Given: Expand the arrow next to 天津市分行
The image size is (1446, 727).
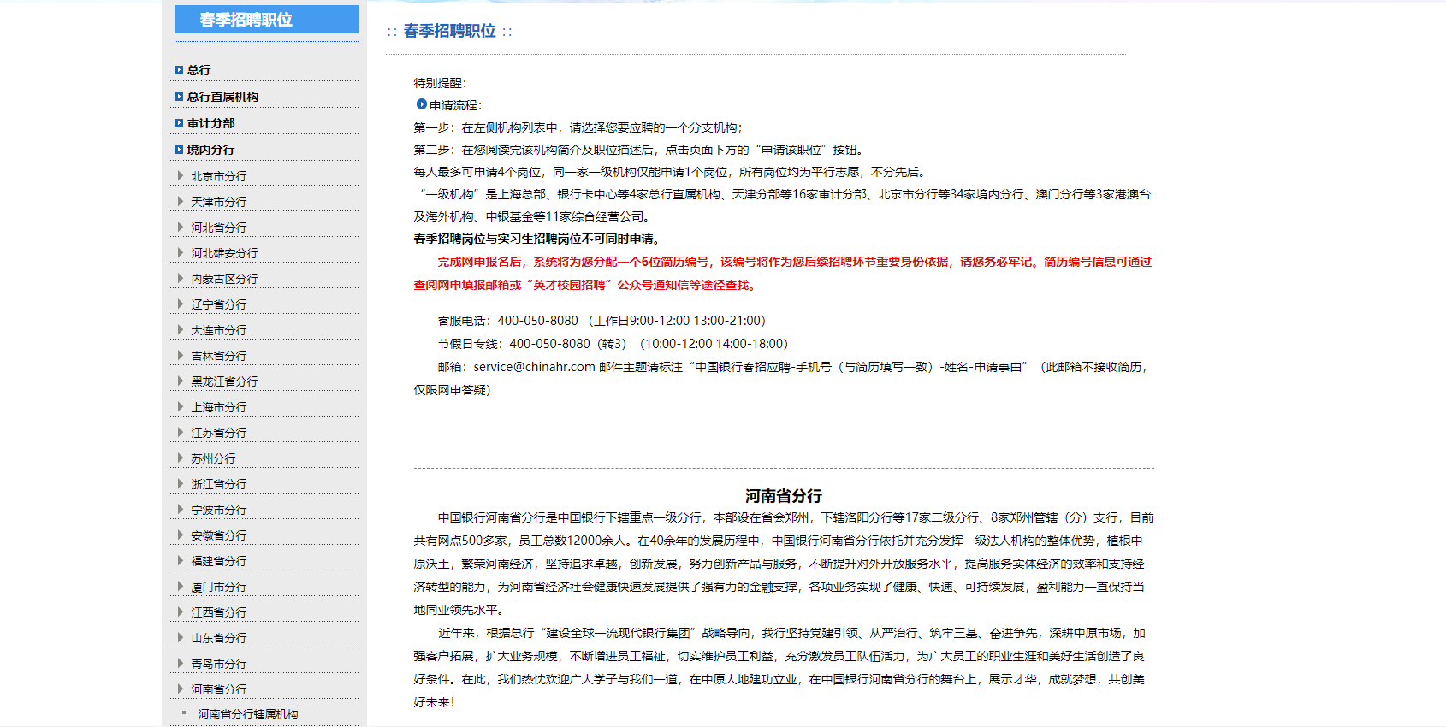Looking at the screenshot, I should [x=180, y=201].
